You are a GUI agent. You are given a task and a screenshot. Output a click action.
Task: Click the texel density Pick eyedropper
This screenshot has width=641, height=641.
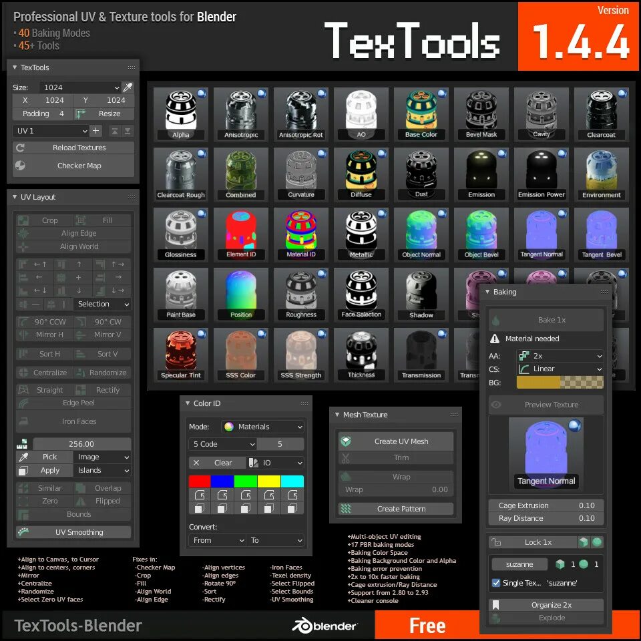coord(45,457)
